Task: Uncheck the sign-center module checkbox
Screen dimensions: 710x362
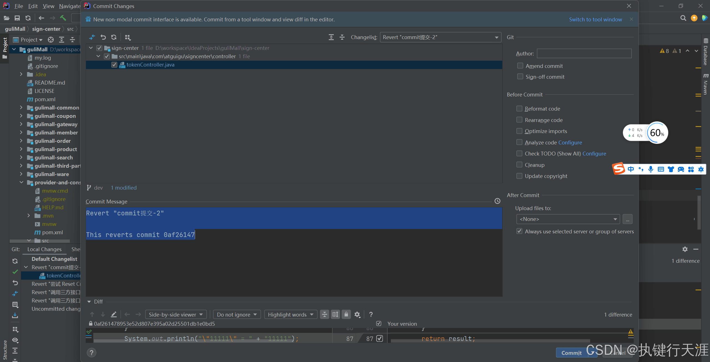Action: point(99,48)
